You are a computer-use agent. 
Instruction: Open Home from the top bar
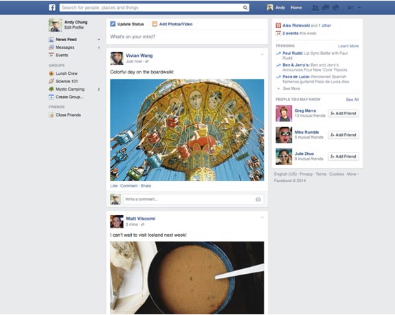pos(296,8)
